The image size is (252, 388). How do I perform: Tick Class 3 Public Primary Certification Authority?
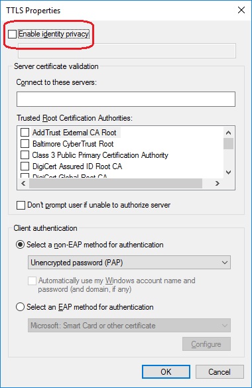[25, 155]
